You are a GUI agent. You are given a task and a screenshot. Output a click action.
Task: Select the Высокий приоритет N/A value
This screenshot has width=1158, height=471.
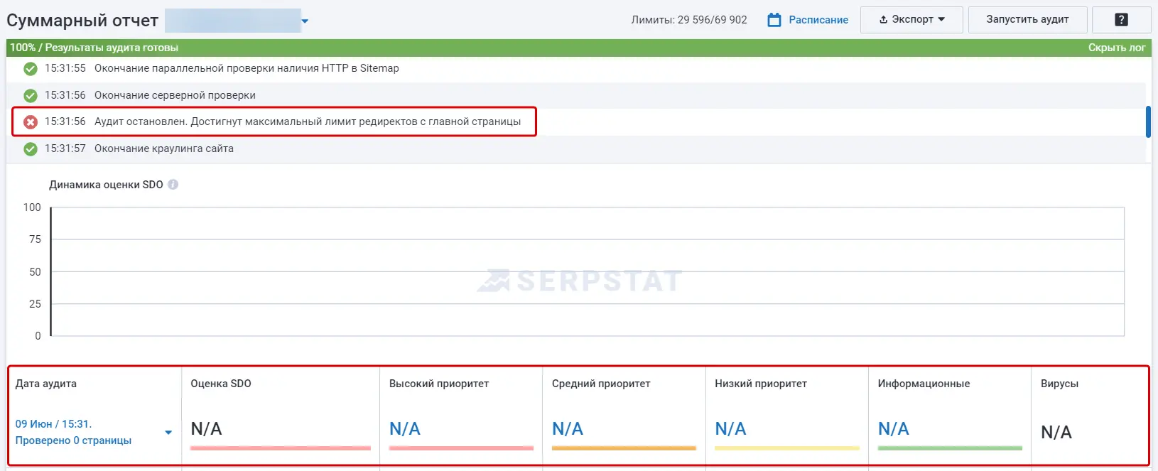[404, 429]
